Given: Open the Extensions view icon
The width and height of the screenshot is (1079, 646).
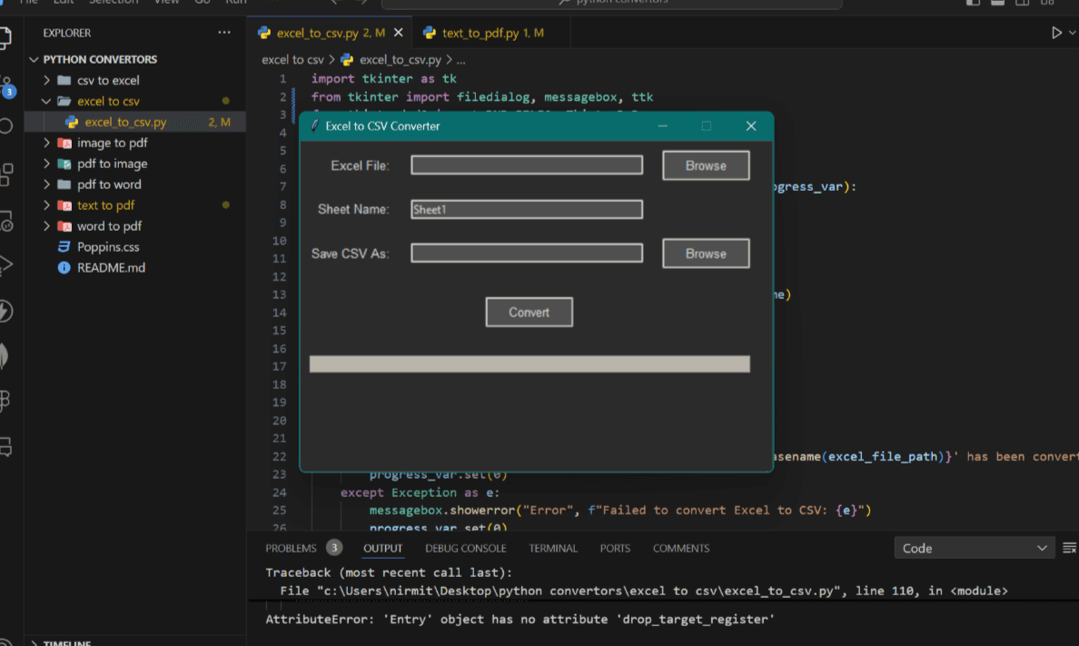Looking at the screenshot, I should pos(6,174).
